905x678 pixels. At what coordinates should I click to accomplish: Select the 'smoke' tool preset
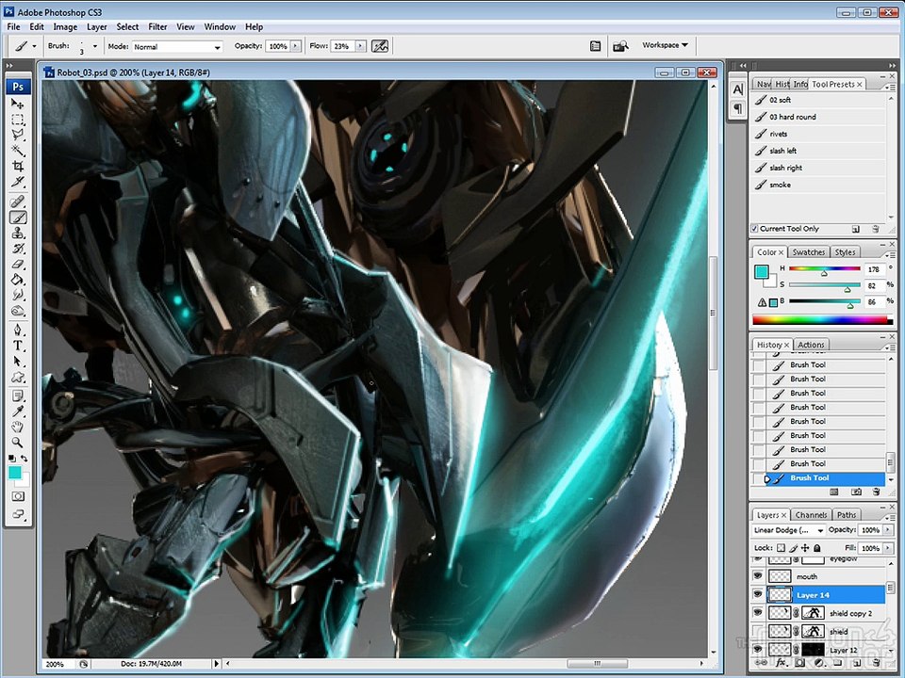818,185
